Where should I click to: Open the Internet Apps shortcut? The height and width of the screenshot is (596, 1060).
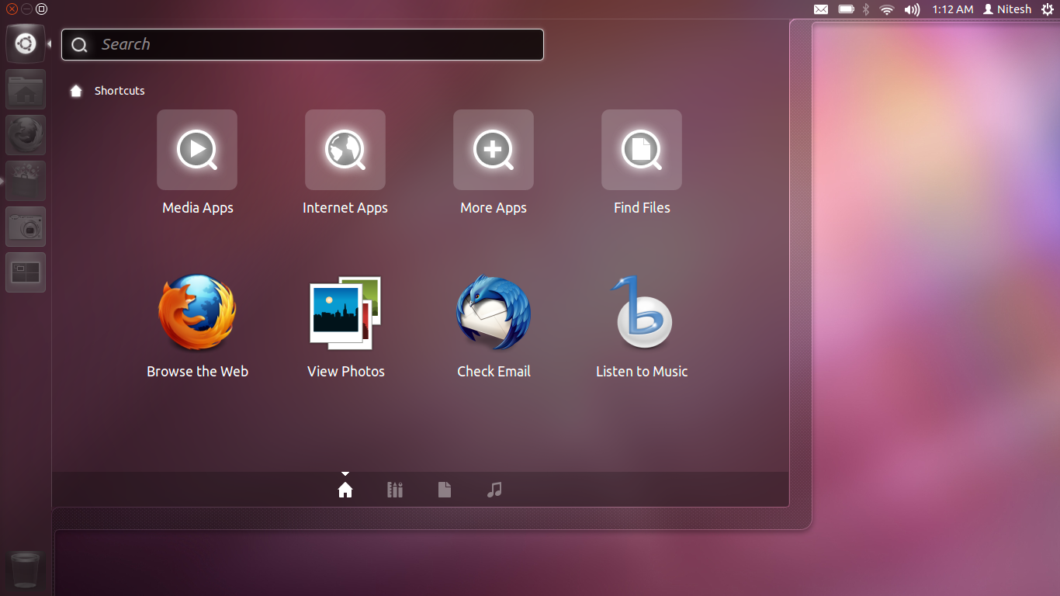tap(345, 150)
